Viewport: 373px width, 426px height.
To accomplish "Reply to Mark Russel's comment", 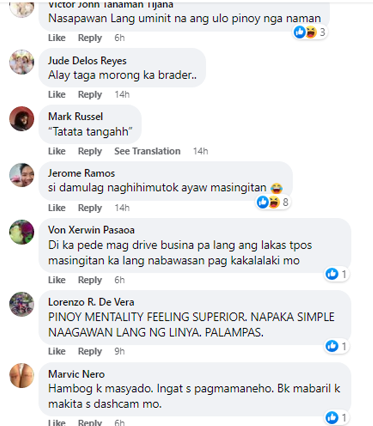I will 90,151.
